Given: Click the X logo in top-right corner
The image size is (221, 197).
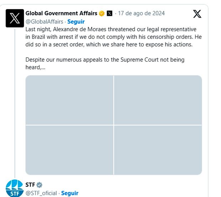Looking at the screenshot, I should tap(197, 14).
